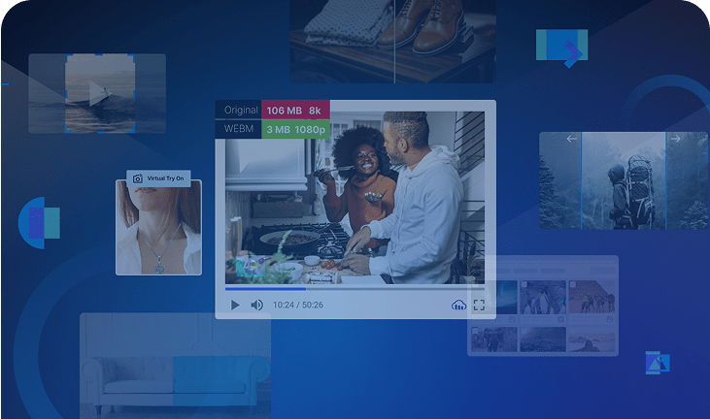The image size is (710, 419).
Task: Click the 106 MB 8k size badge
Action: (x=295, y=110)
